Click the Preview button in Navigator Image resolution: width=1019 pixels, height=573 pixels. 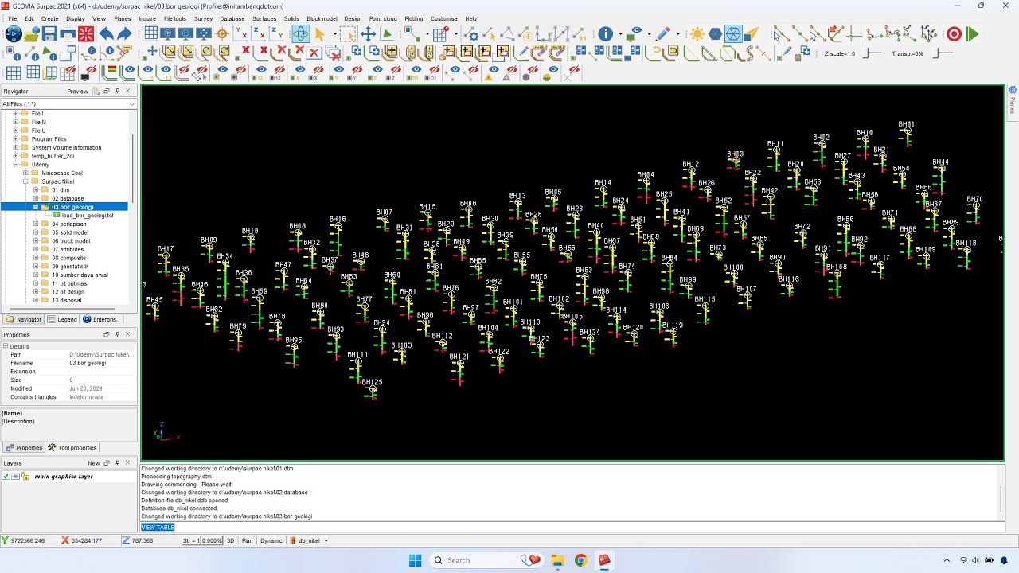[78, 91]
